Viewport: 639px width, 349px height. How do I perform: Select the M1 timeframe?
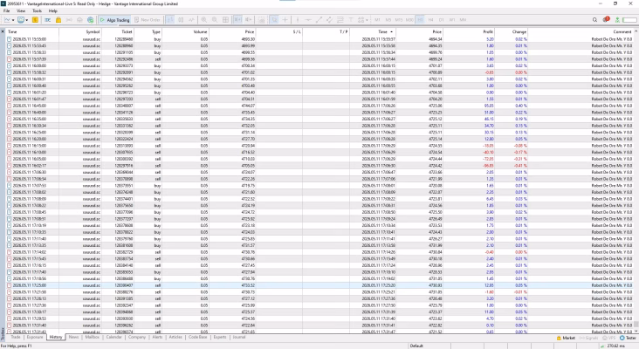[x=377, y=19]
